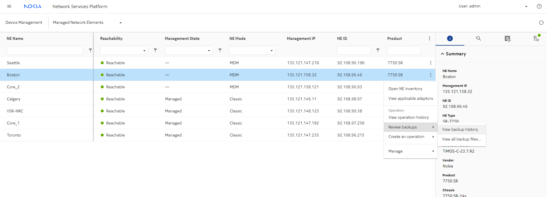Screen dimensions: 547x197
Task: Click the NE Name column filter icon
Action: coord(90,50)
